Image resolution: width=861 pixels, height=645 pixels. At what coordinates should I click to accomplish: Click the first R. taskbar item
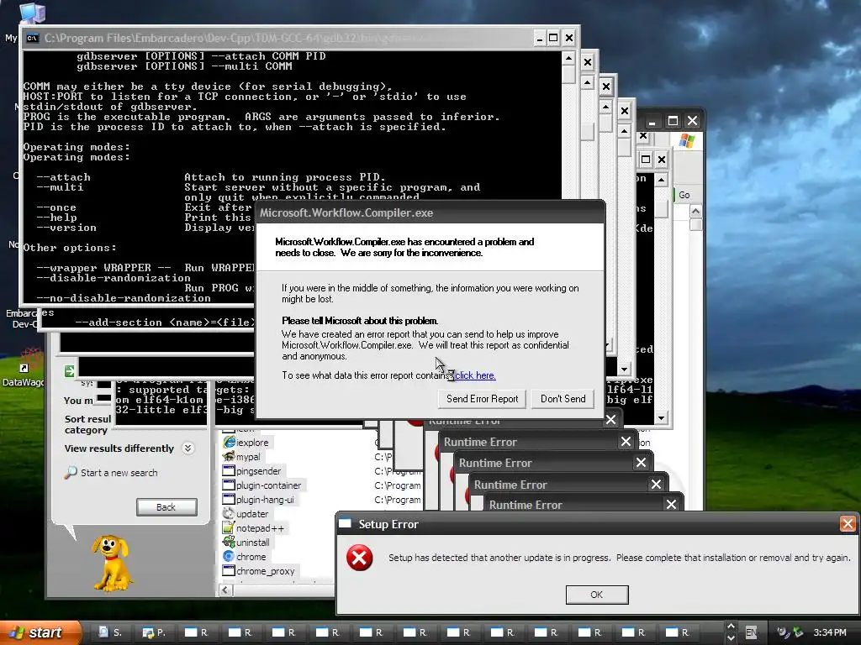point(197,632)
